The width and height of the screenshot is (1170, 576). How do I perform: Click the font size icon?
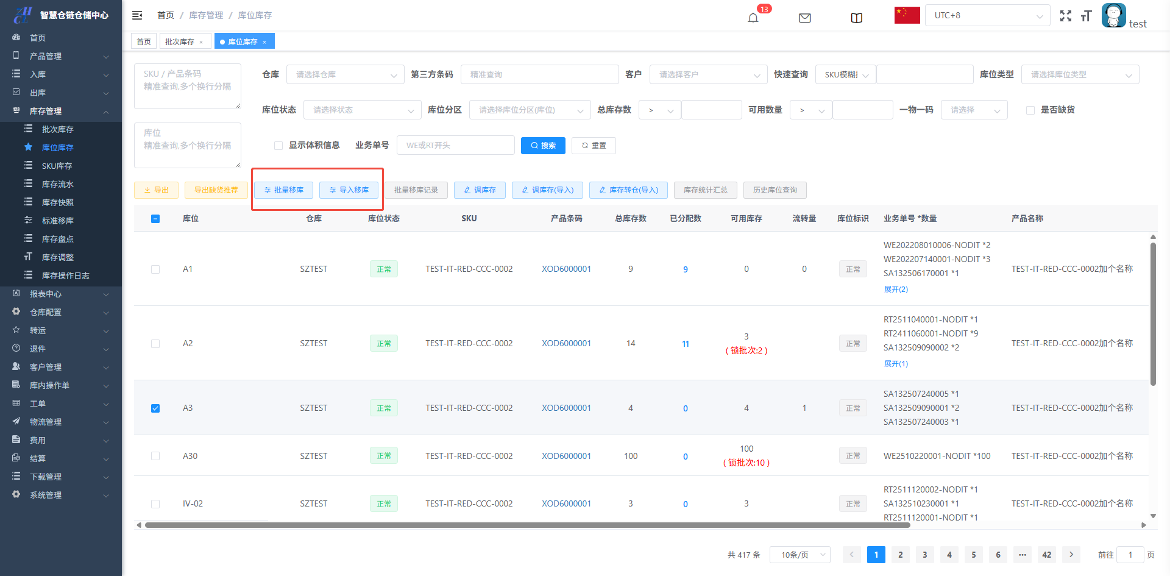[x=1086, y=16]
